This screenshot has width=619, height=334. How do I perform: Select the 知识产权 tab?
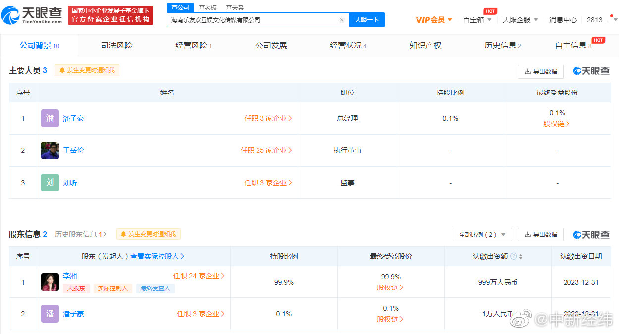tap(425, 46)
